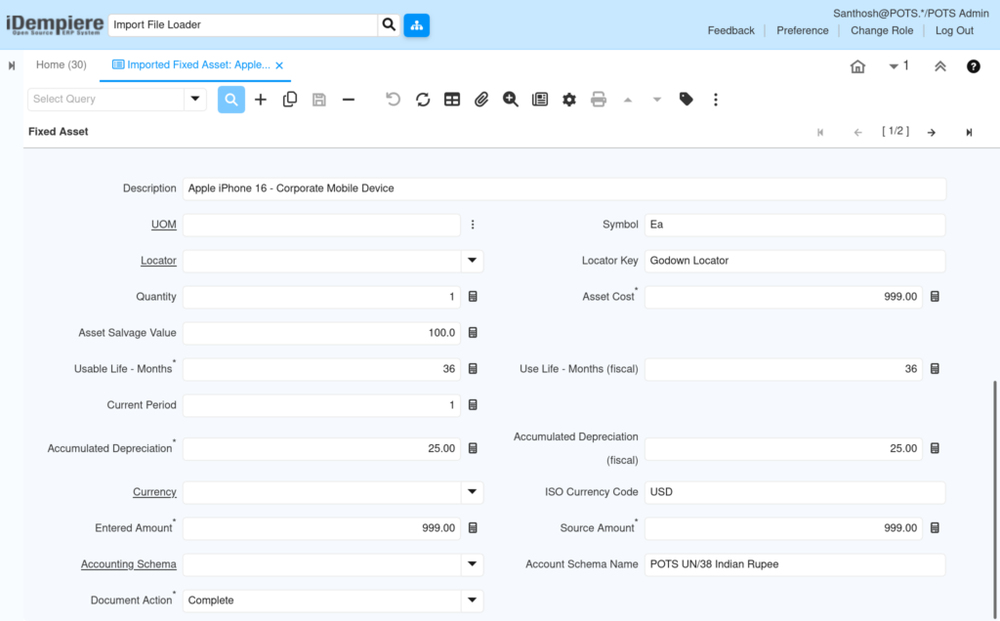The width and height of the screenshot is (1000, 621).
Task: Click the Import File Loader search box
Action: [x=243, y=24]
